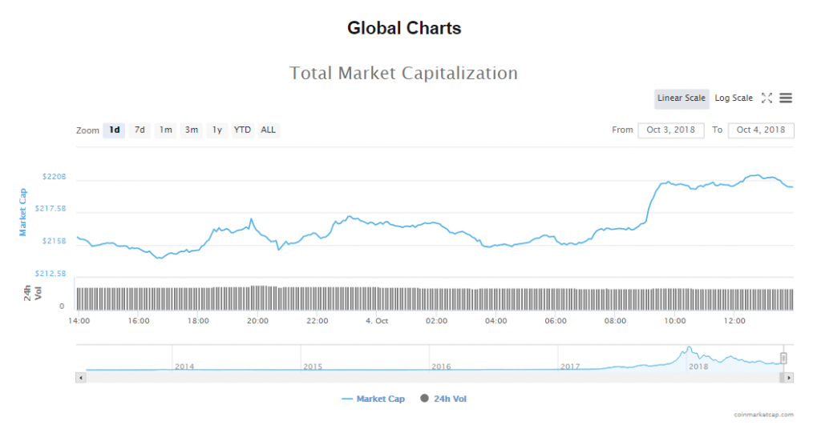
Task: Select the 7d zoom range
Action: click(140, 130)
